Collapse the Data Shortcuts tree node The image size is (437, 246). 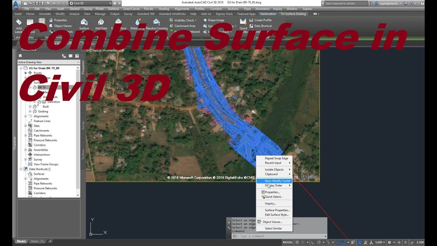pos(21,169)
